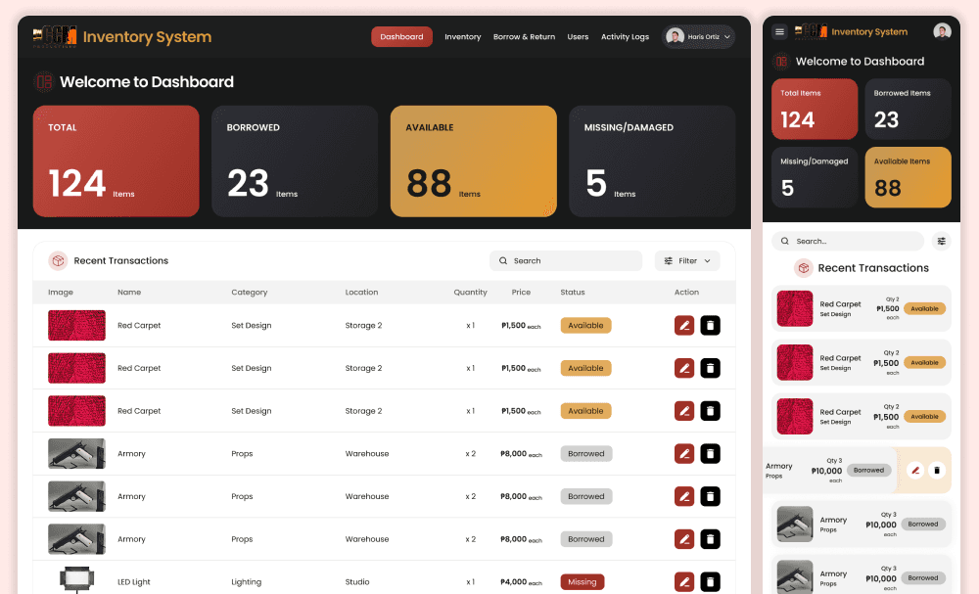Open the Dashboard tab in desktop navigation

pos(401,37)
